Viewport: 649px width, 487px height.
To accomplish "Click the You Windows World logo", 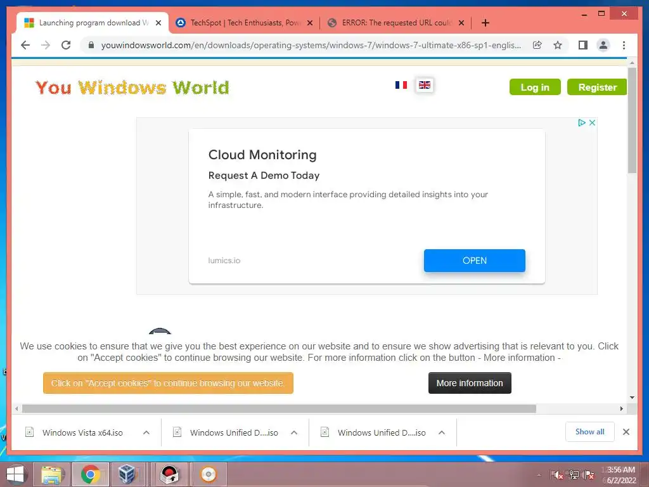I will [x=132, y=88].
